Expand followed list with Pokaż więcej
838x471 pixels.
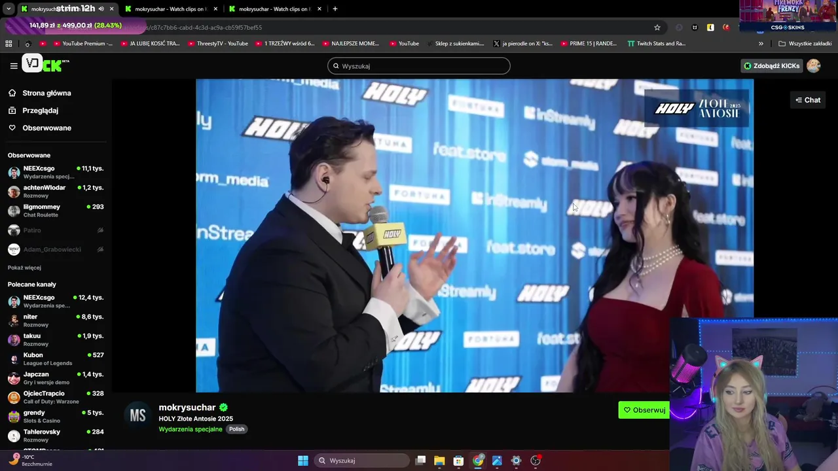24,268
